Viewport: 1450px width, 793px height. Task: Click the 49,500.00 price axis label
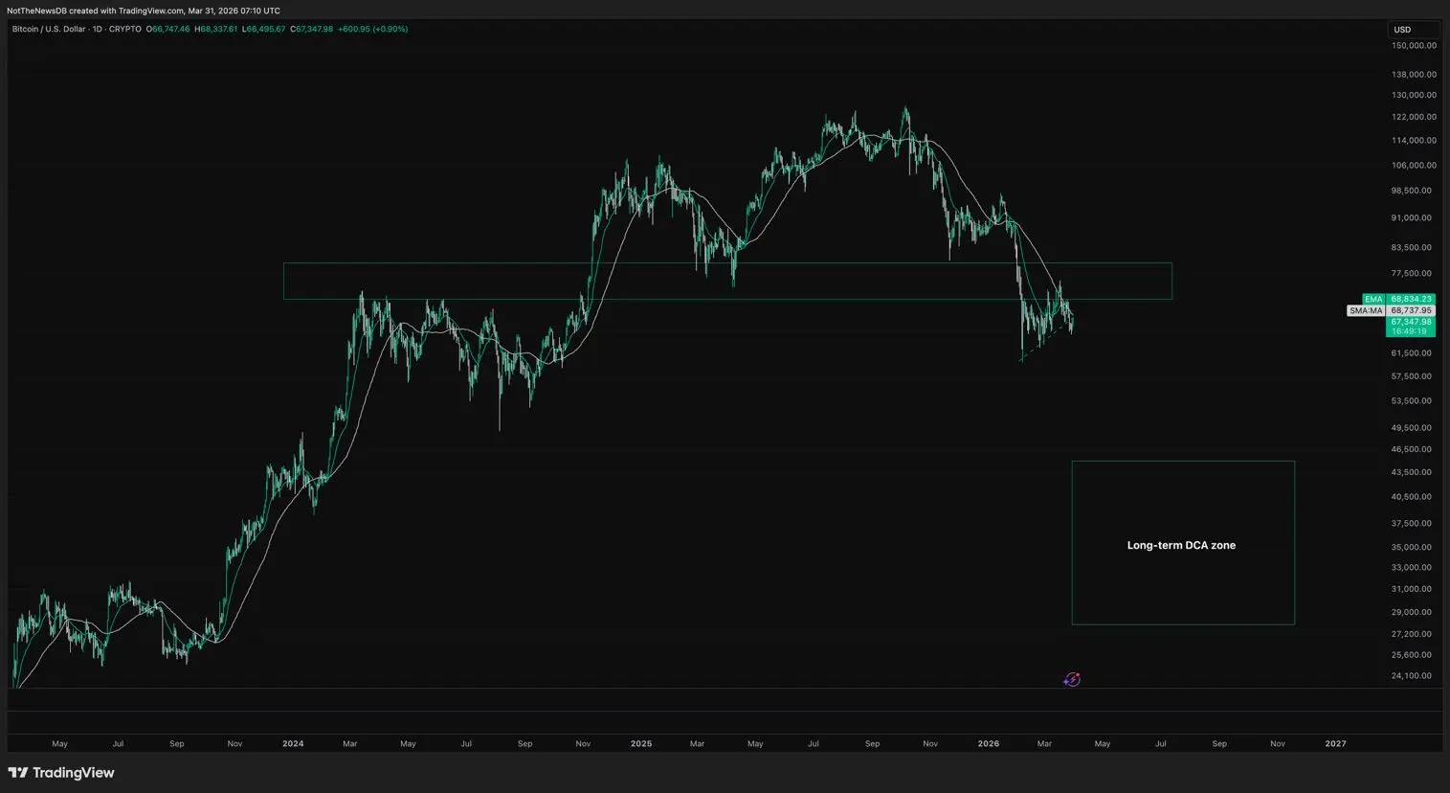[x=1412, y=427]
